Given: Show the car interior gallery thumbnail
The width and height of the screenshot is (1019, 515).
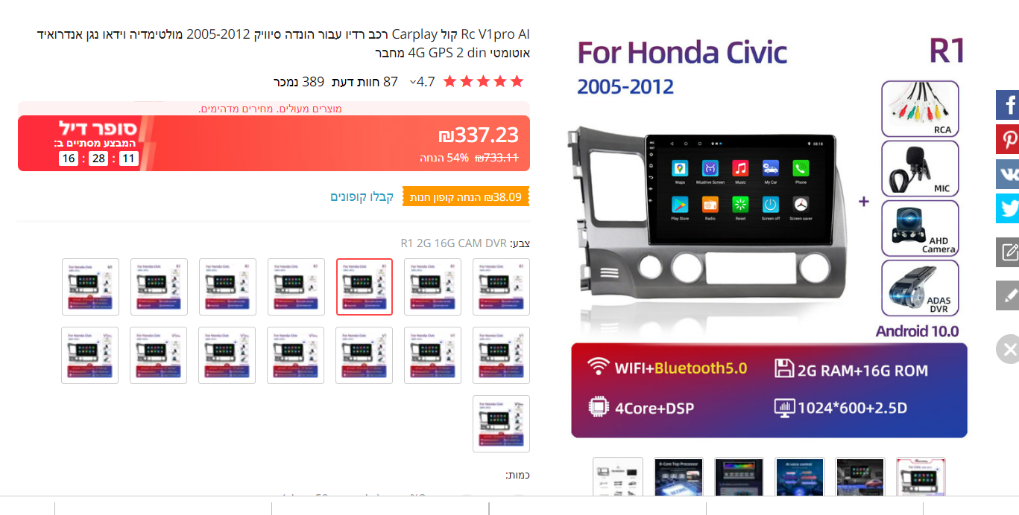Looking at the screenshot, I should (860, 477).
